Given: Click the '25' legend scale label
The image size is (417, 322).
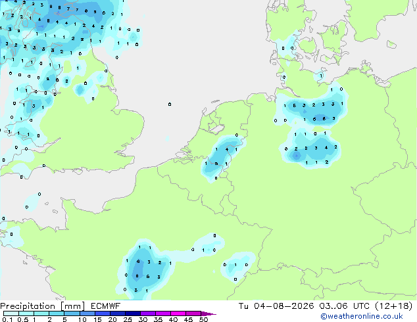Looking at the screenshot, I should (x=128, y=319).
